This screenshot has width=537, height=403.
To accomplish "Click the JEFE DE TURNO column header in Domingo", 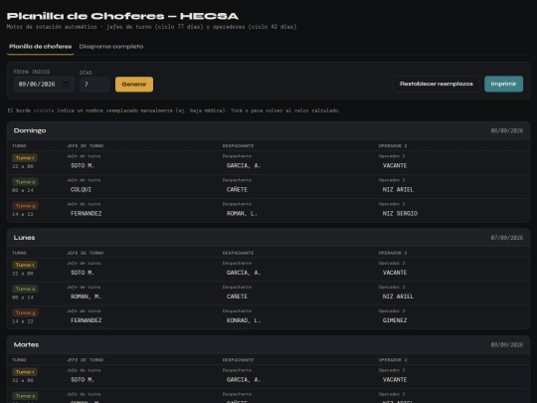I will coord(86,146).
